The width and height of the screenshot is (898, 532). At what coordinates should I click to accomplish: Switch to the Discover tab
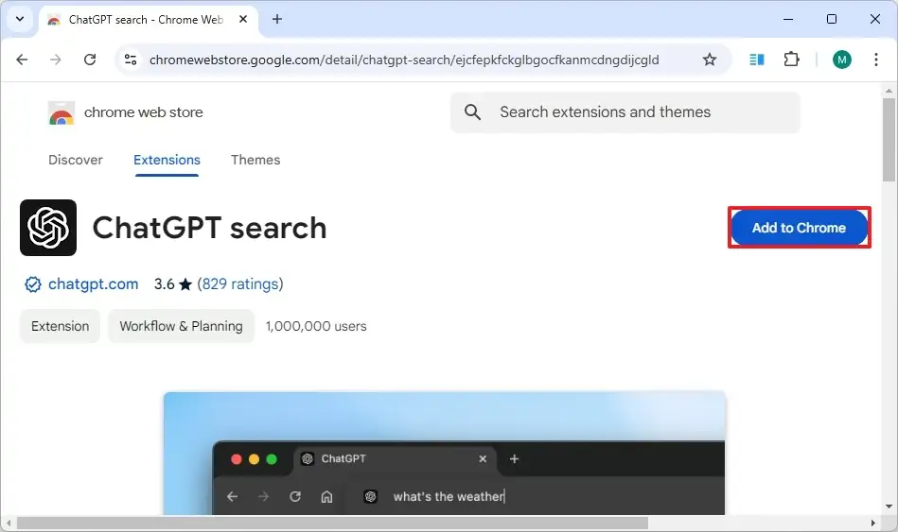coord(76,160)
